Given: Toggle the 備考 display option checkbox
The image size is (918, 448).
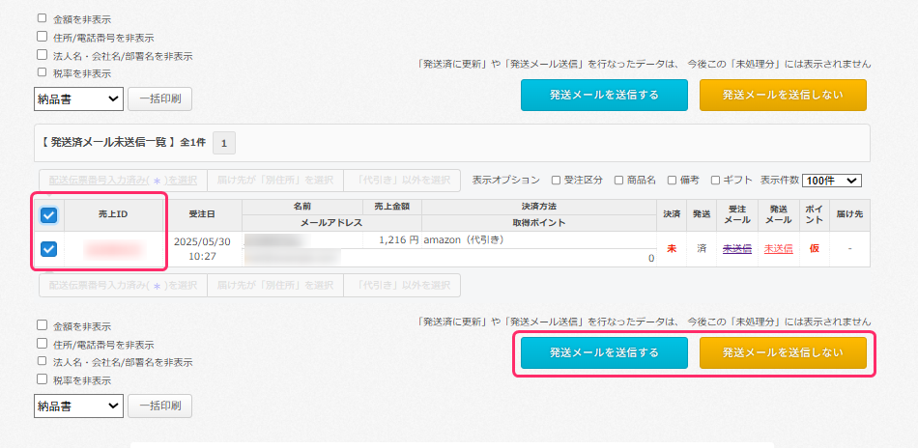Looking at the screenshot, I should (672, 180).
